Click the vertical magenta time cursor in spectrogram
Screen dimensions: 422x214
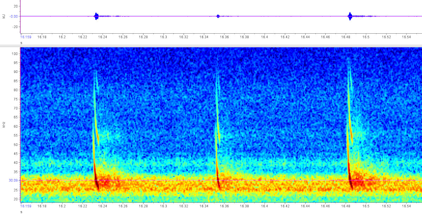[20, 123]
